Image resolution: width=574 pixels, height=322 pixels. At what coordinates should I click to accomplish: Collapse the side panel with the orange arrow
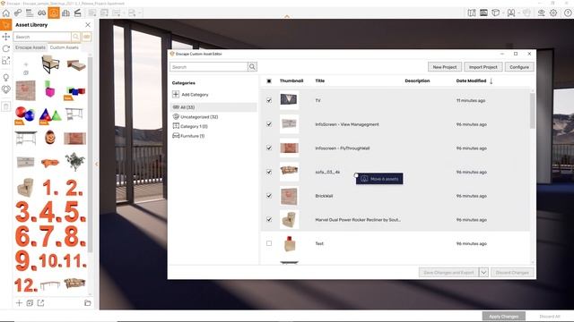click(x=97, y=165)
